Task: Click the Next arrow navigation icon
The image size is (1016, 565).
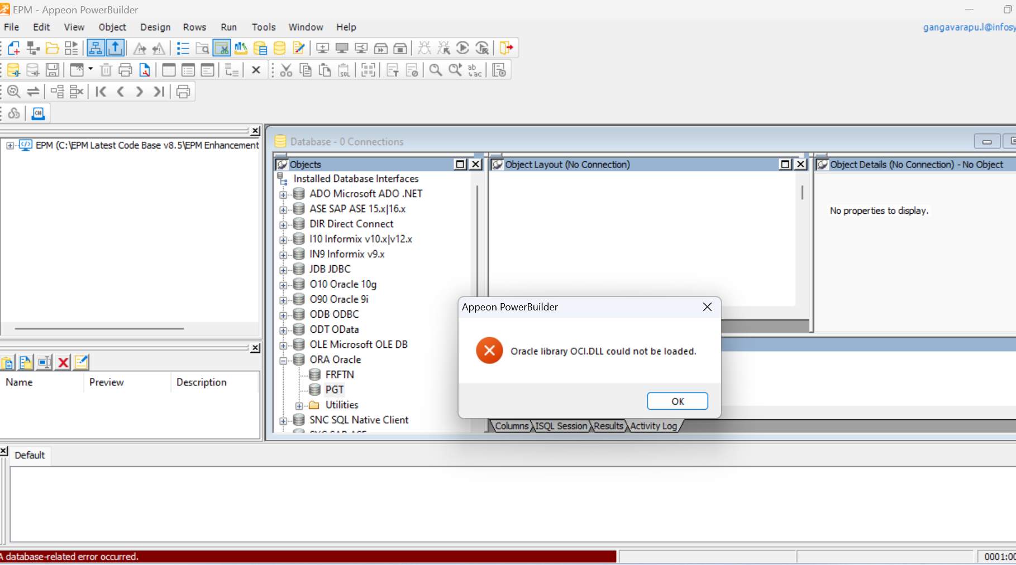Action: [x=140, y=92]
